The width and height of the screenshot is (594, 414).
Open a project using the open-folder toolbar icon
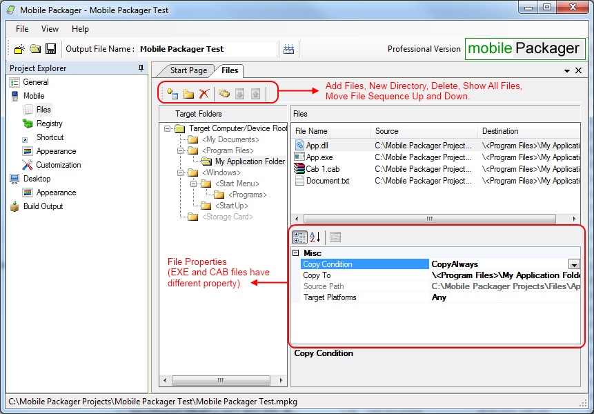[x=35, y=49]
